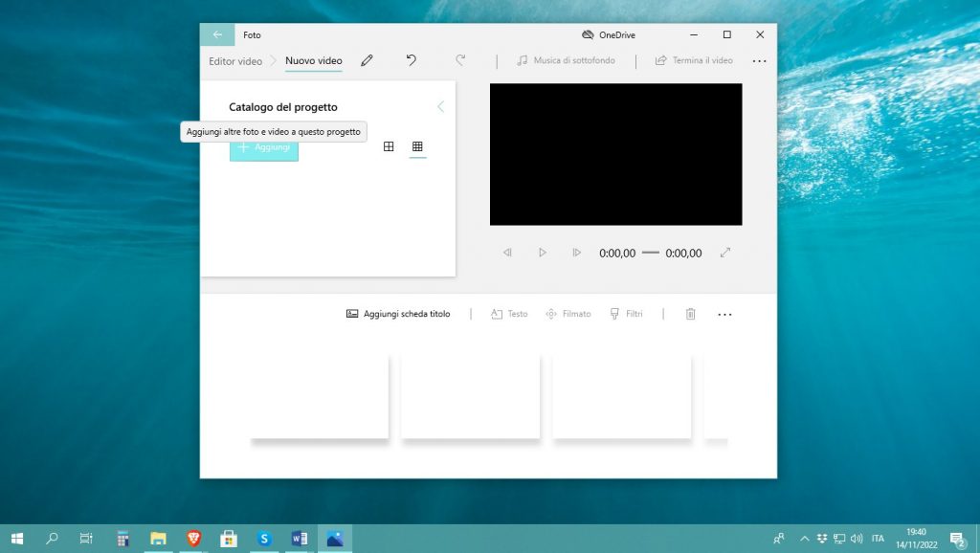980x553 pixels.
Task: Collapse the Catalogo del progetto panel
Action: pos(440,107)
